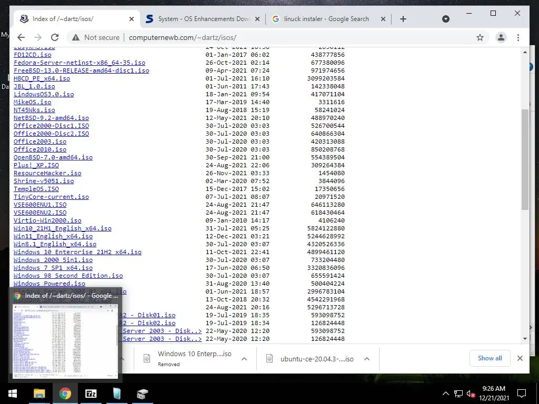Download Windows_7_SP1_x64.iso

point(53,268)
